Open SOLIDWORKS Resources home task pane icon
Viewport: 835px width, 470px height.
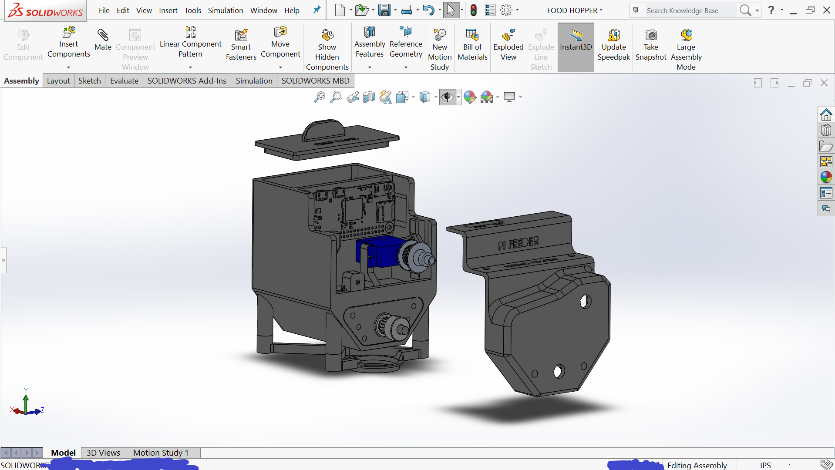(x=826, y=115)
